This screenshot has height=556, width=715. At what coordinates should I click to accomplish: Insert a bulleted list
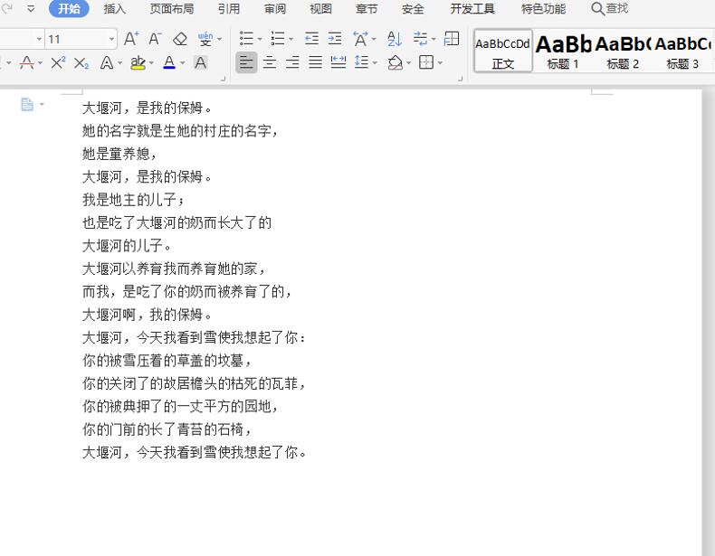246,39
